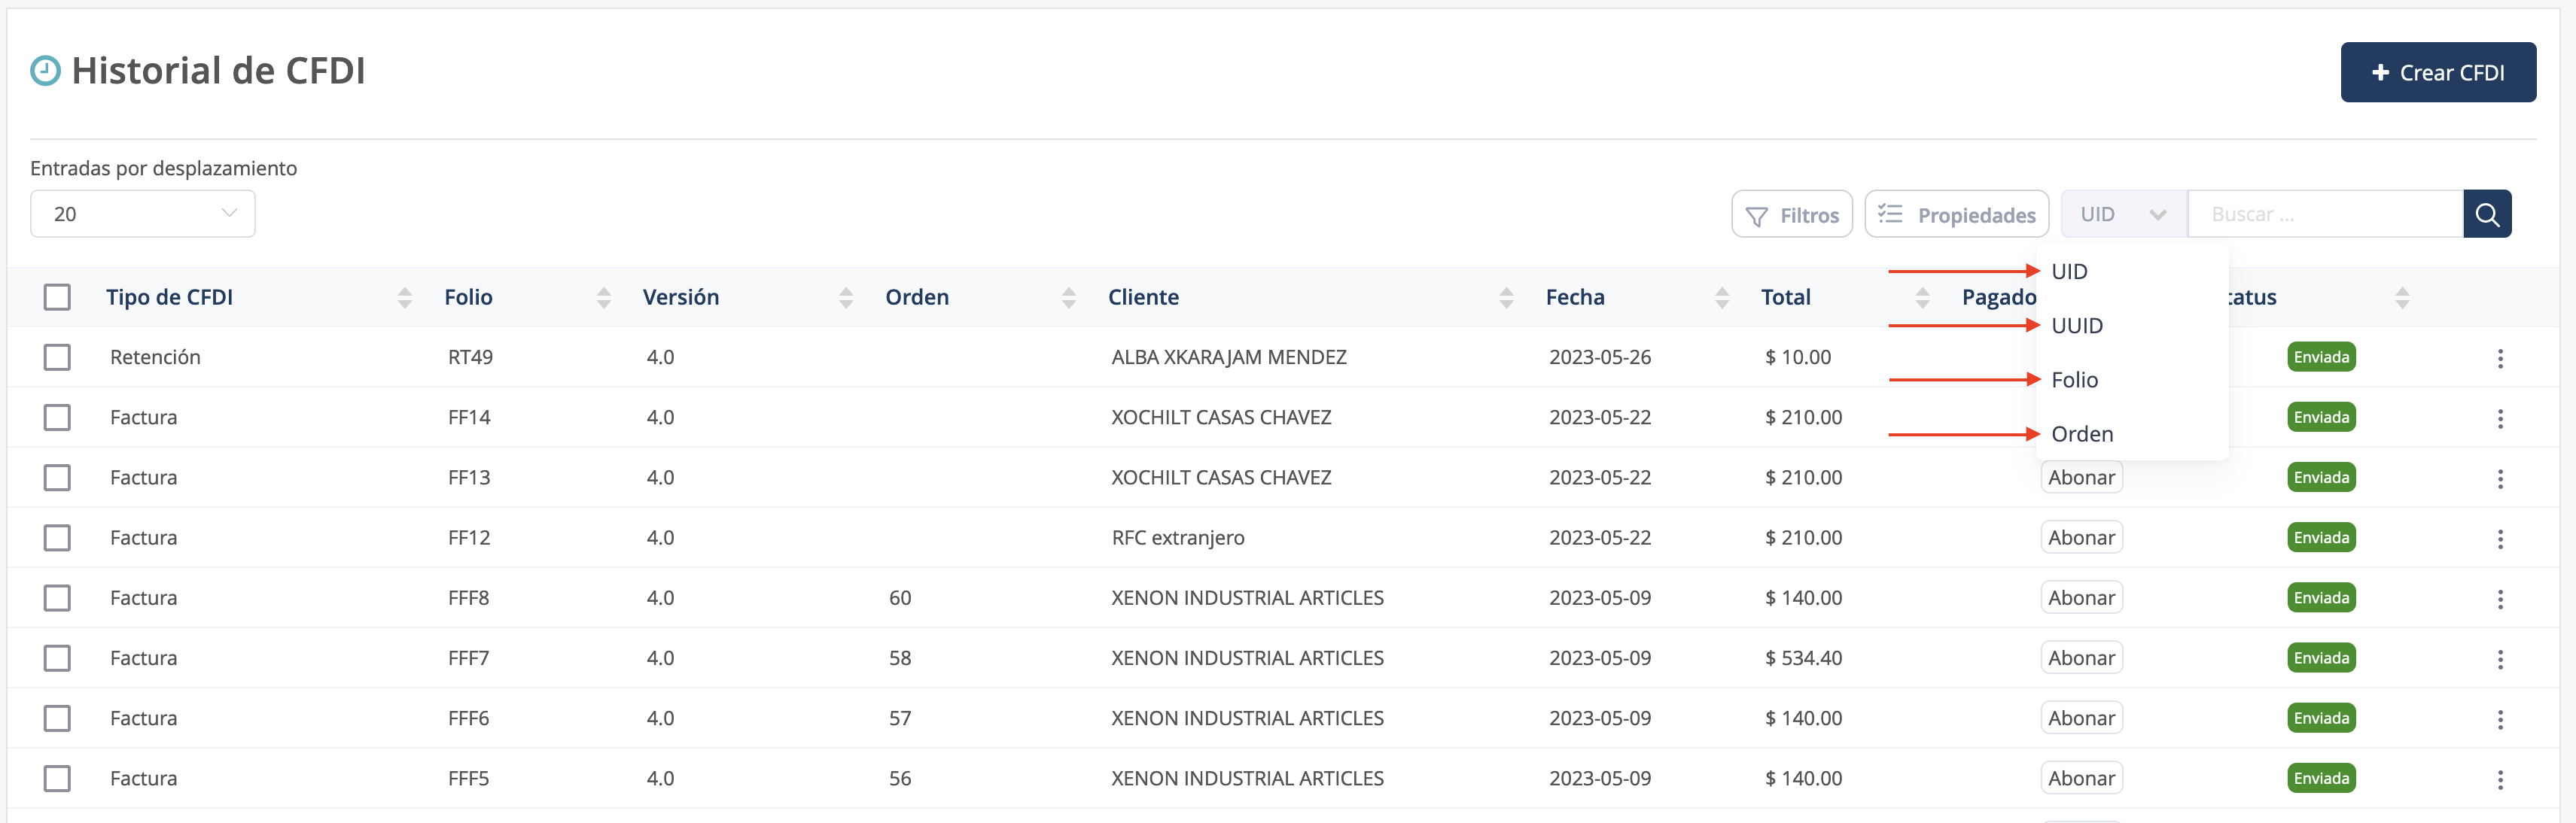
Task: Click Abonar for folio FF12
Action: click(x=2081, y=537)
